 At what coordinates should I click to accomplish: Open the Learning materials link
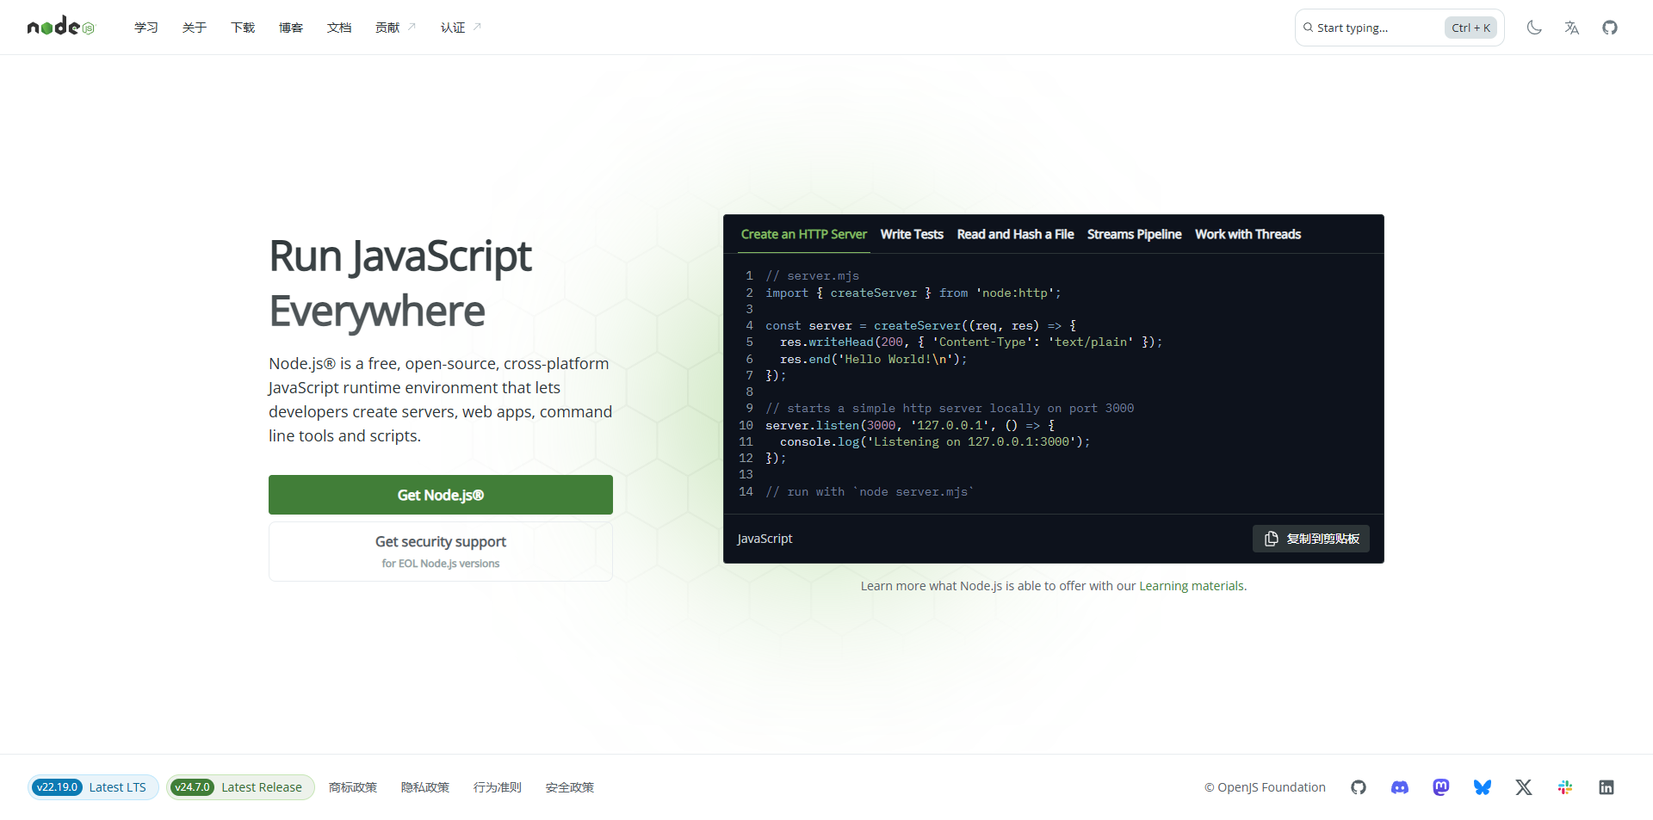(1192, 586)
